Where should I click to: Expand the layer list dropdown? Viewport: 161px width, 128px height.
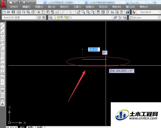tap(112, 17)
